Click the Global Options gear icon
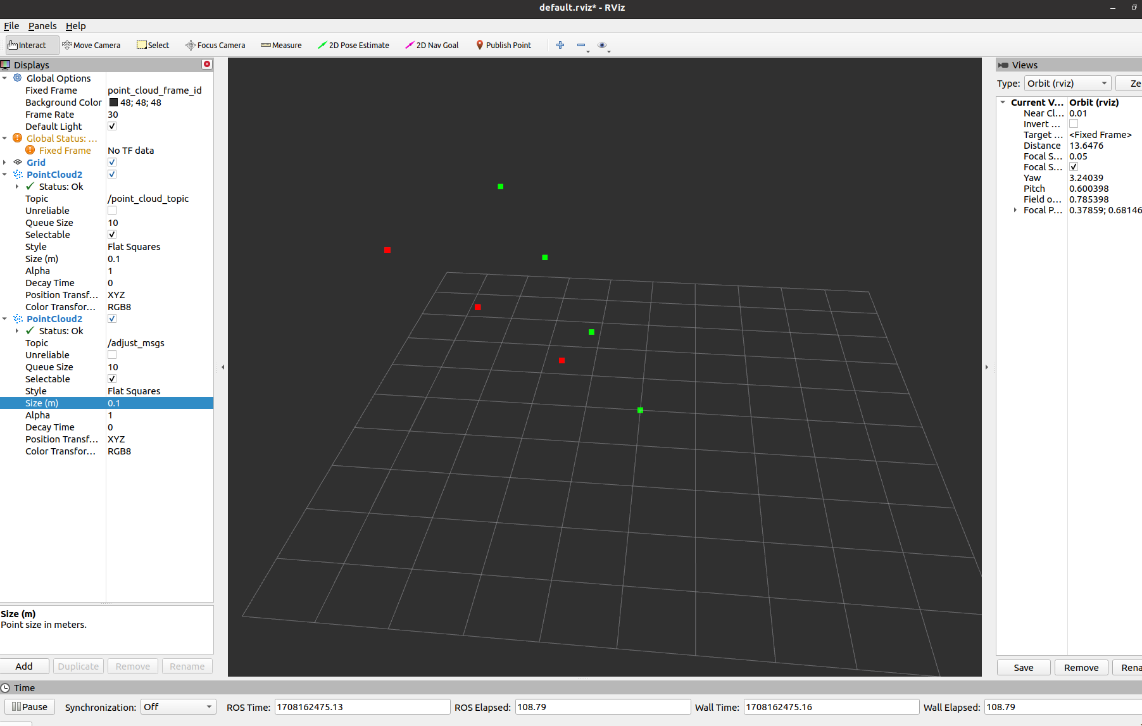Screen dimensions: 1142x726 (x=18, y=78)
